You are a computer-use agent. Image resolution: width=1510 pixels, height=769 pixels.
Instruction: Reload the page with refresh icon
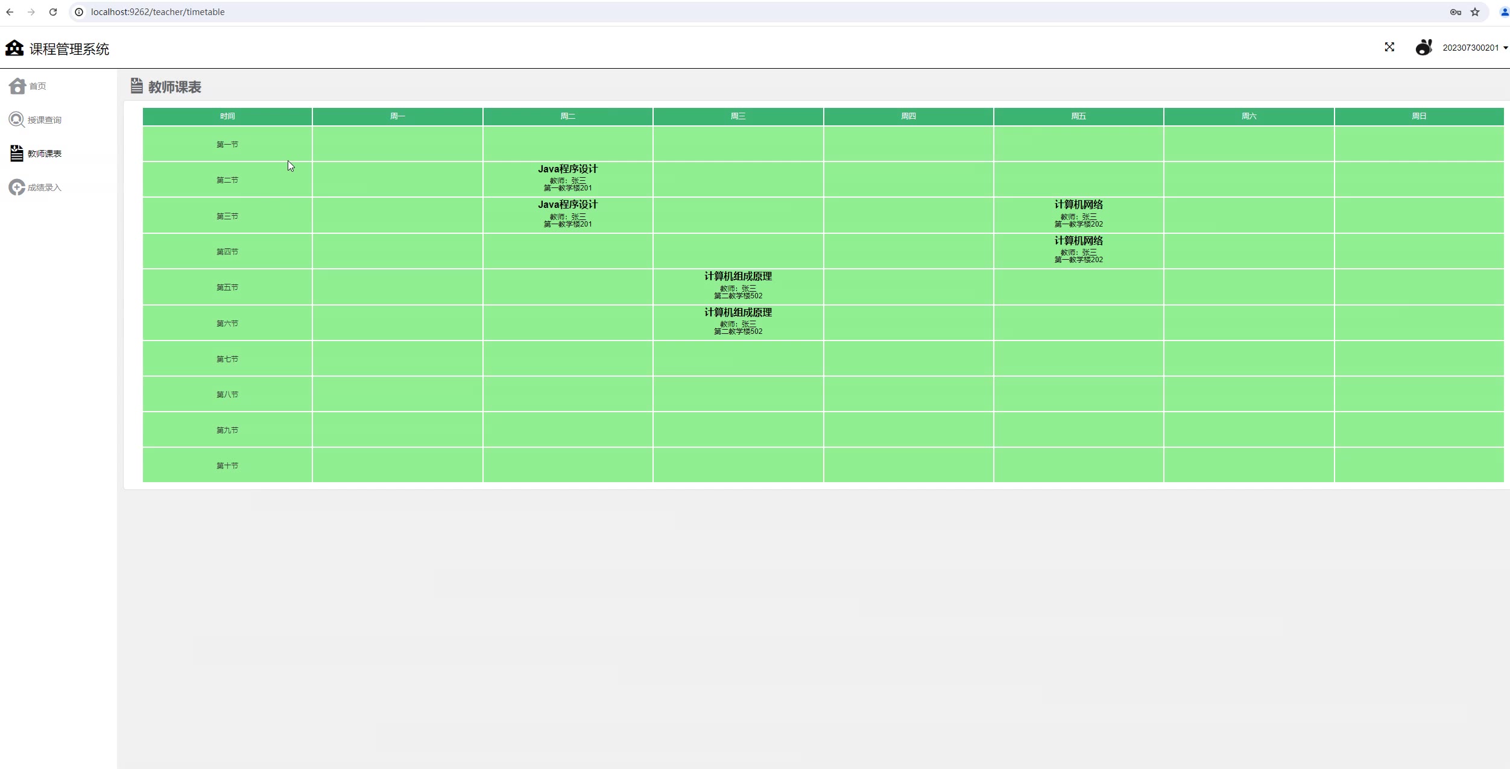pos(53,12)
